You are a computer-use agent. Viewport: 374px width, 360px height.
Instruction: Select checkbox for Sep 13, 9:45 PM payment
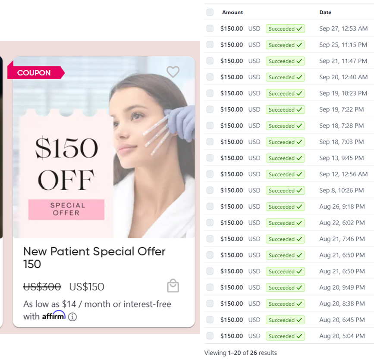click(210, 158)
